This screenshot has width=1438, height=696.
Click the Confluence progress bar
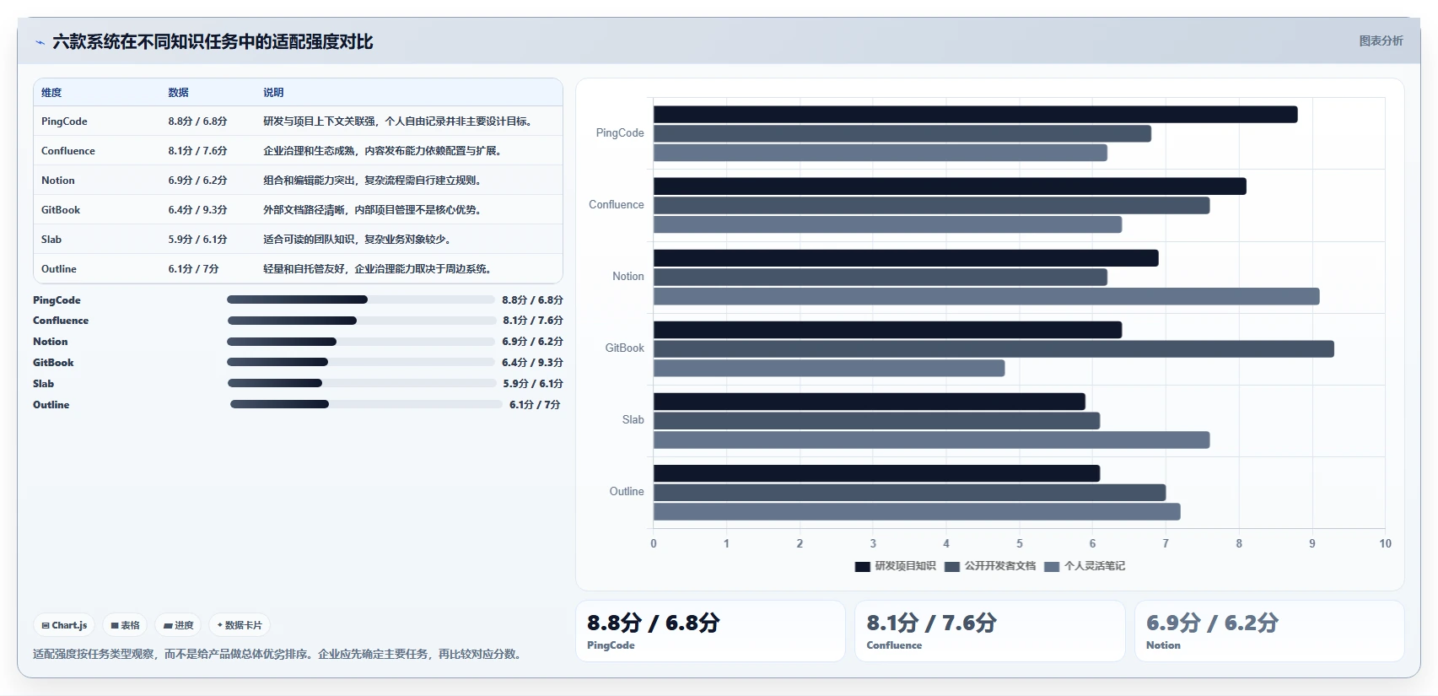click(361, 321)
